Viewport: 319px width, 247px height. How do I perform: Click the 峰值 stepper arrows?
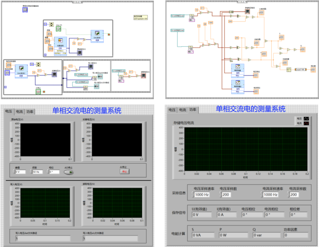click(x=13, y=172)
